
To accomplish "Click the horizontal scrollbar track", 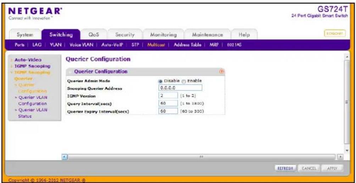I will pos(201,157).
